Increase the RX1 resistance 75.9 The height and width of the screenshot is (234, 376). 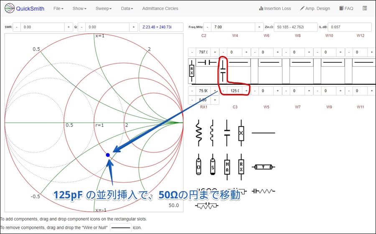pos(215,91)
